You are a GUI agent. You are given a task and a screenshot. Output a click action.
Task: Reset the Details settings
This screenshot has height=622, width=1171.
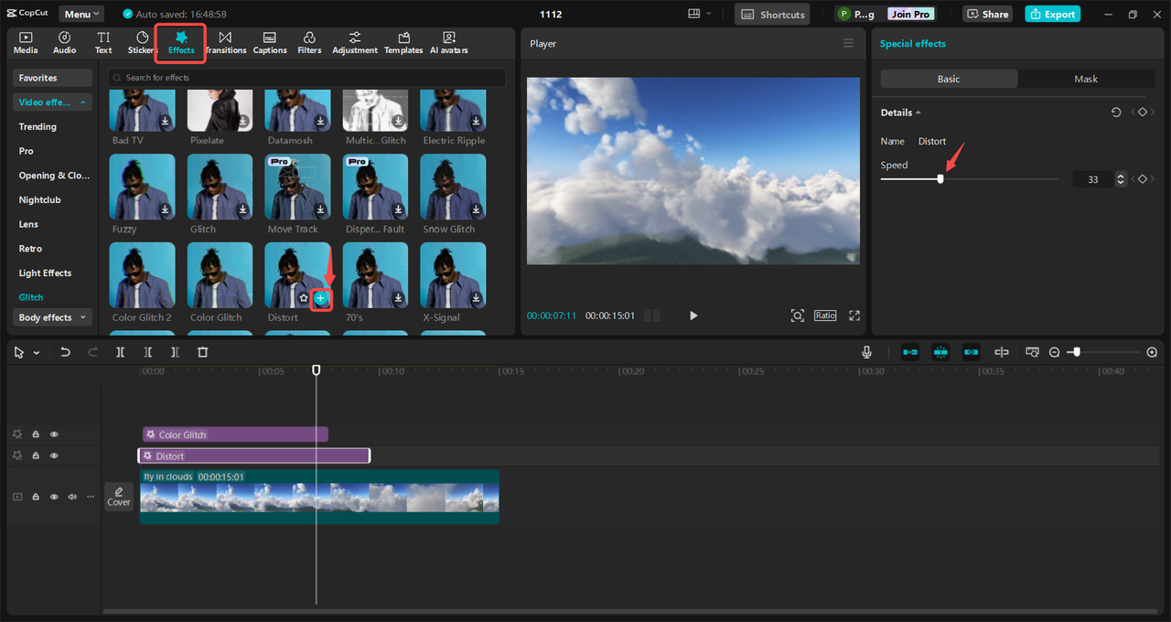[1116, 113]
